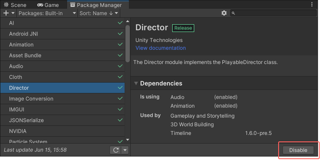Click the Unity Technologies author text
The width and height of the screenshot is (321, 160).
point(159,40)
